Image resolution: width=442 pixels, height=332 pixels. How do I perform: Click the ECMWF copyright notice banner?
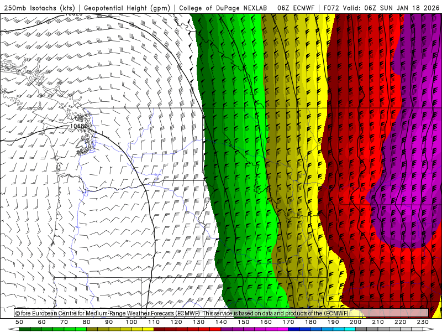click(222, 313)
